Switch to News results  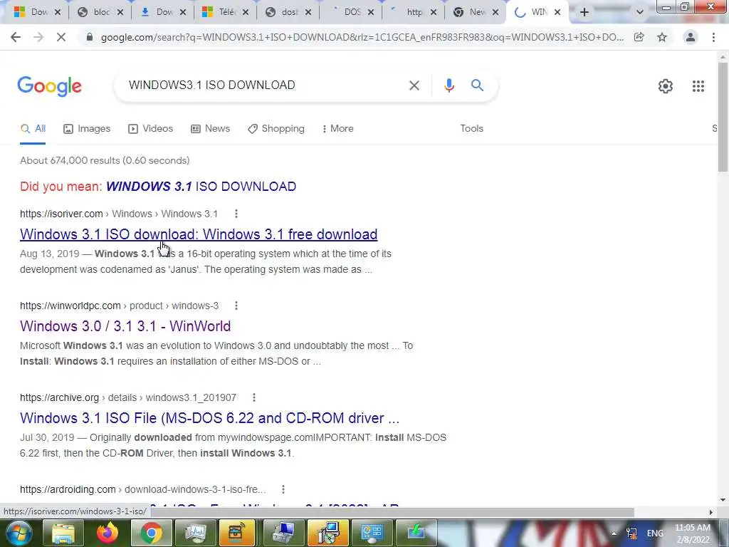tap(211, 129)
